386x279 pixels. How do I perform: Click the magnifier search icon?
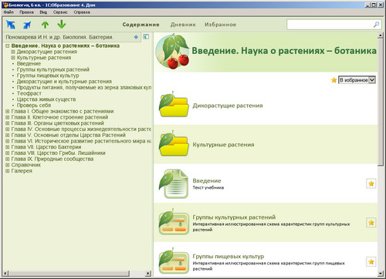pyautogui.click(x=376, y=25)
